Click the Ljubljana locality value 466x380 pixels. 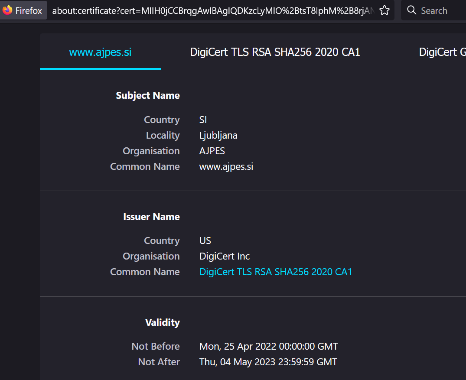point(218,136)
